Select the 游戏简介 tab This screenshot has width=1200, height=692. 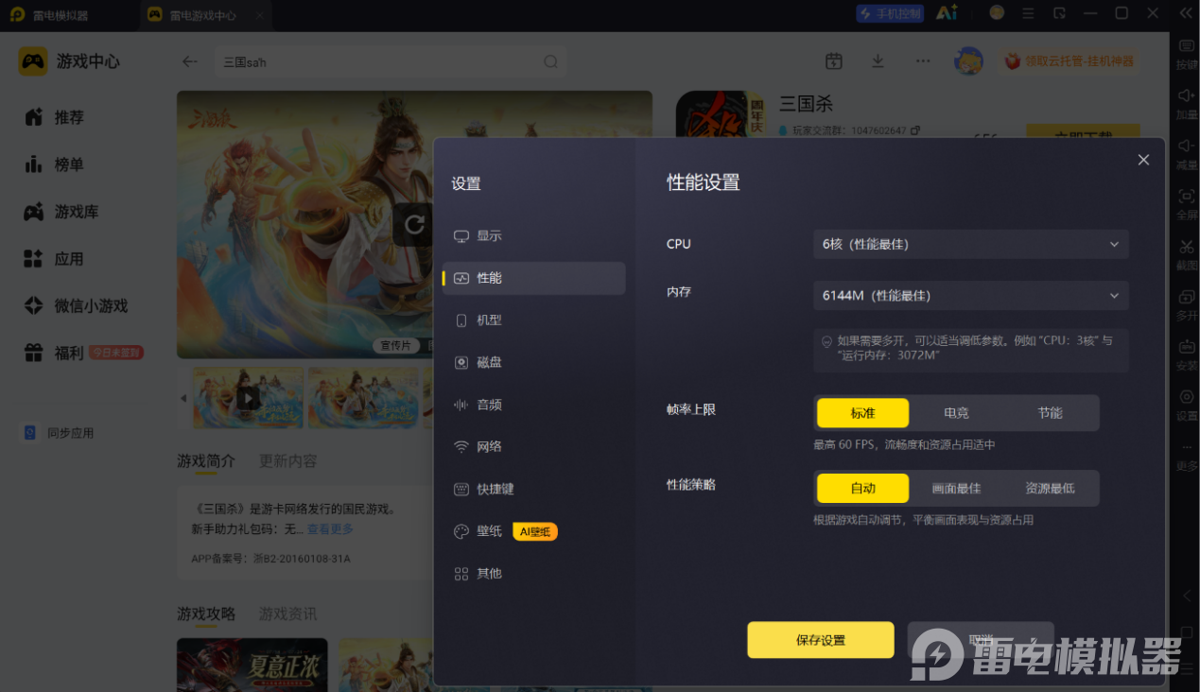tap(206, 461)
